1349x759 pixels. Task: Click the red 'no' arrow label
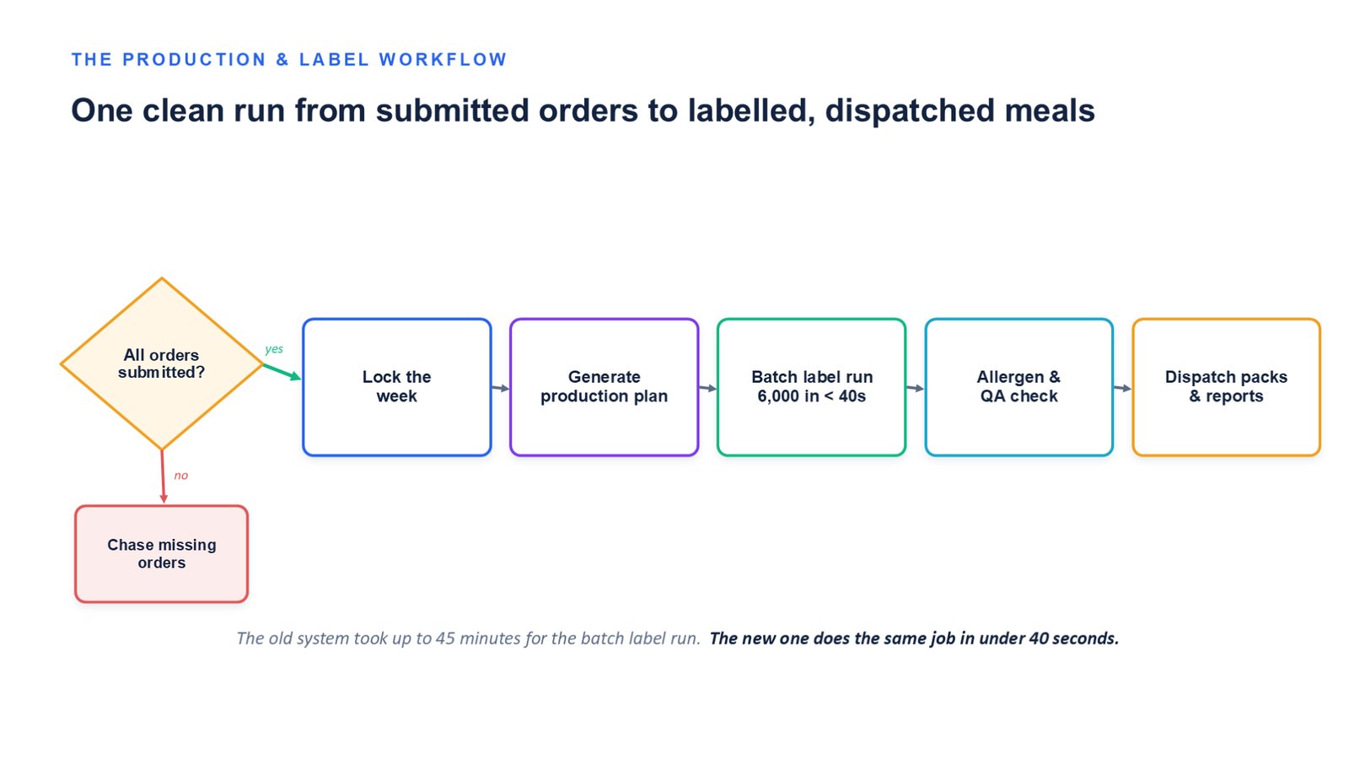click(181, 476)
